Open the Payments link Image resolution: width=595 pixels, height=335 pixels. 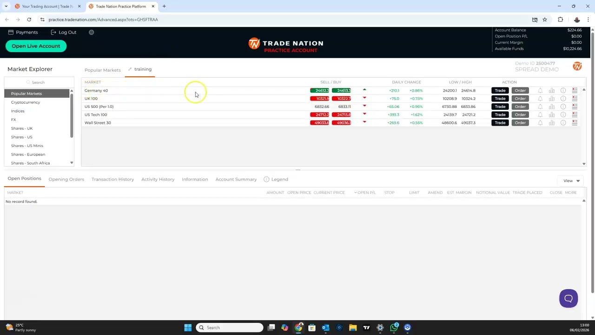point(23,32)
